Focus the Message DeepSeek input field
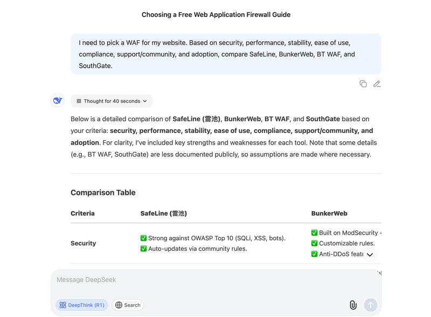 216,280
